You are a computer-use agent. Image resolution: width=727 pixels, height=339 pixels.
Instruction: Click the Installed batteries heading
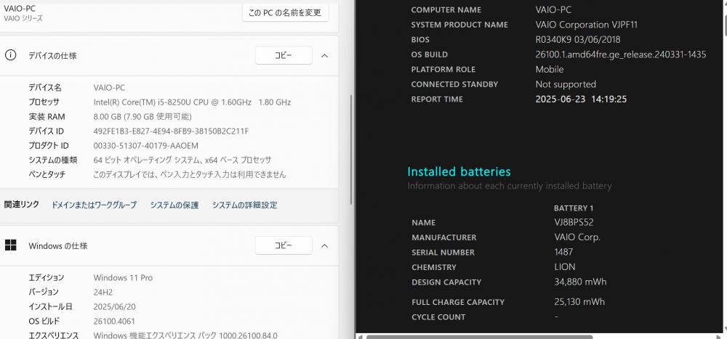coord(459,171)
